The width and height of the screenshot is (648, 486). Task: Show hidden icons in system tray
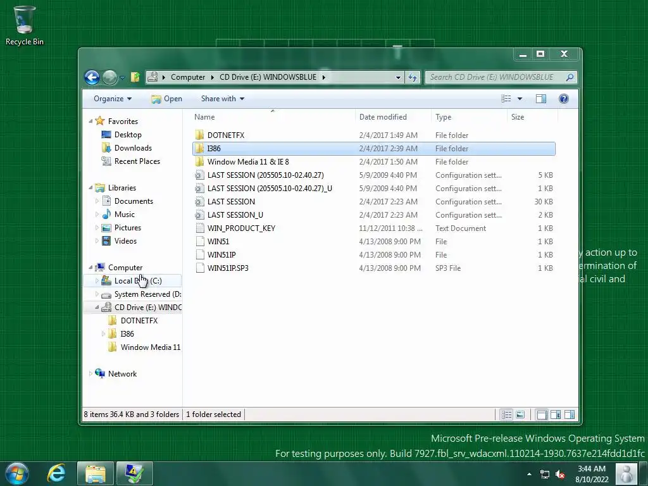(x=530, y=475)
